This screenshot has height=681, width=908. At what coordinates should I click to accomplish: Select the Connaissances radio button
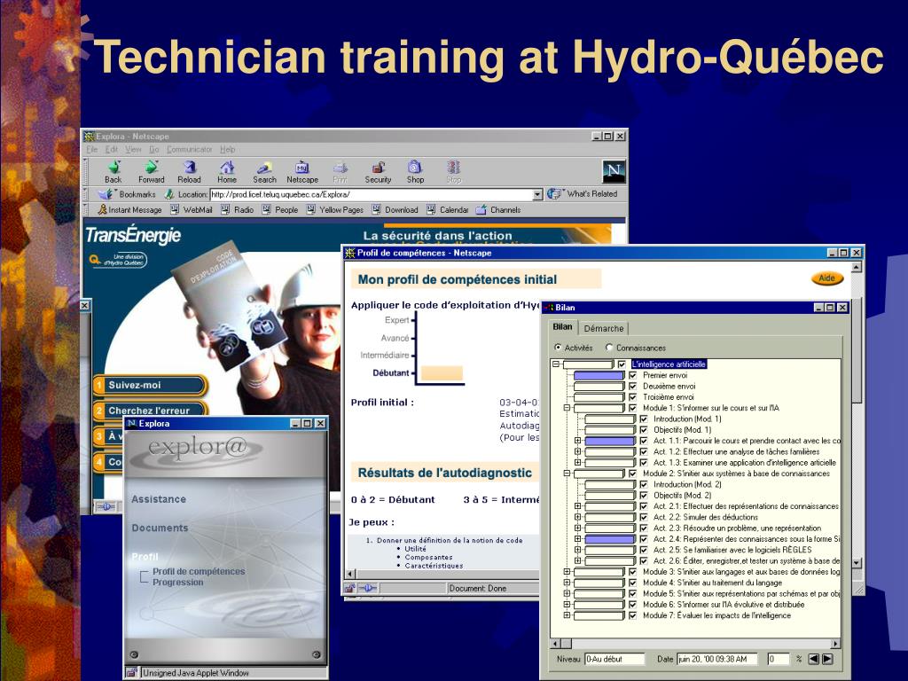(609, 348)
